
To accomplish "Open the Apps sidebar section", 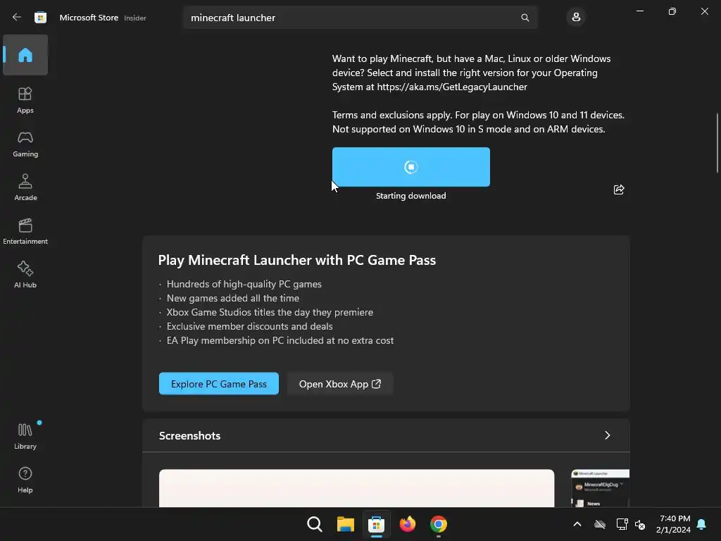I will (x=25, y=100).
